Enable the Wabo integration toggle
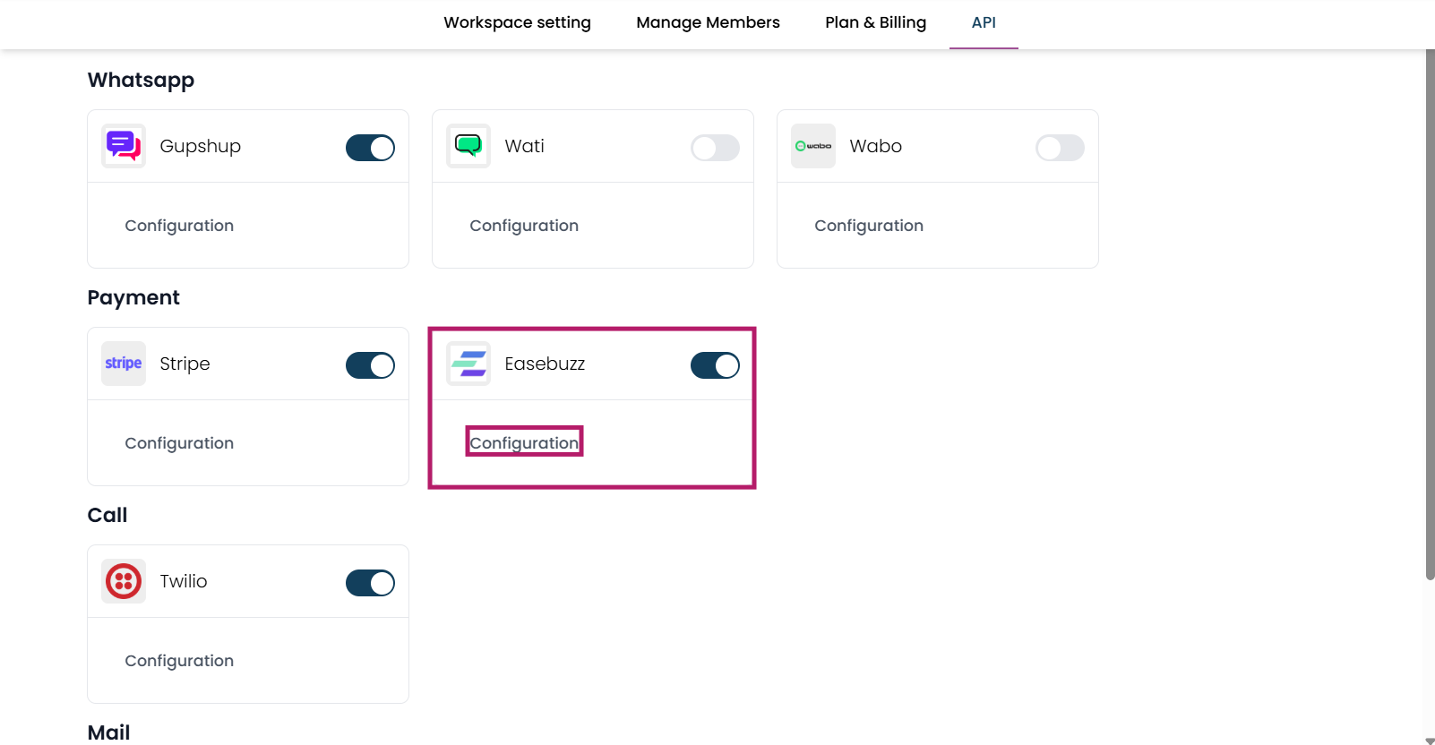 click(x=1060, y=148)
